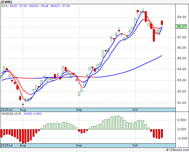Click the 59.00 price axis label
Screen dimensions: 189x152
click(x=182, y=17)
